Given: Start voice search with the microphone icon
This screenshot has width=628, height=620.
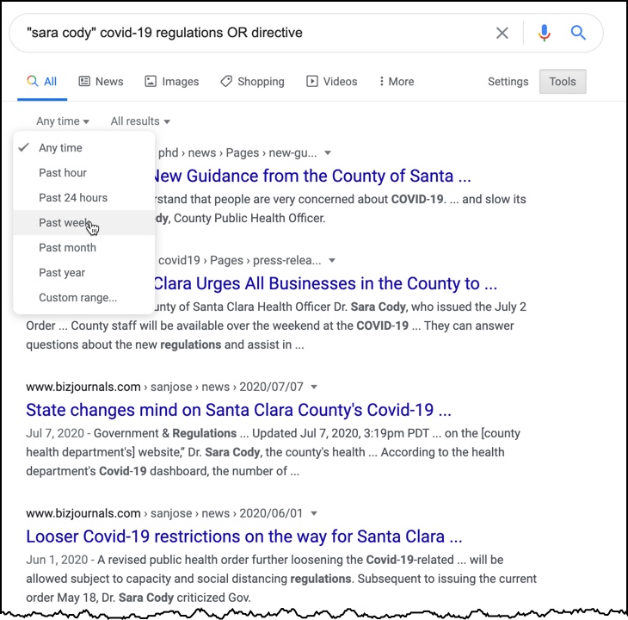Looking at the screenshot, I should [544, 33].
